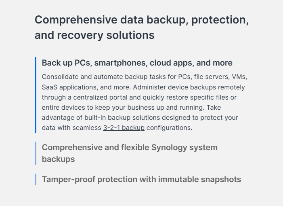The width and height of the screenshot is (283, 206).
Task: Click the phrase 'Administer device backups remotely'
Action: [189, 87]
